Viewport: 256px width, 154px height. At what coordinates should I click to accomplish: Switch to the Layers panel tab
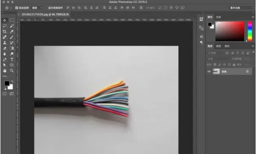[x=210, y=46]
